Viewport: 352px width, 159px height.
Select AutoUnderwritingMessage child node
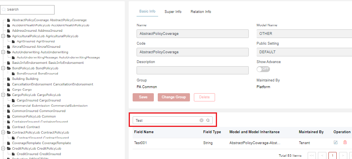pyautogui.click(x=58, y=58)
